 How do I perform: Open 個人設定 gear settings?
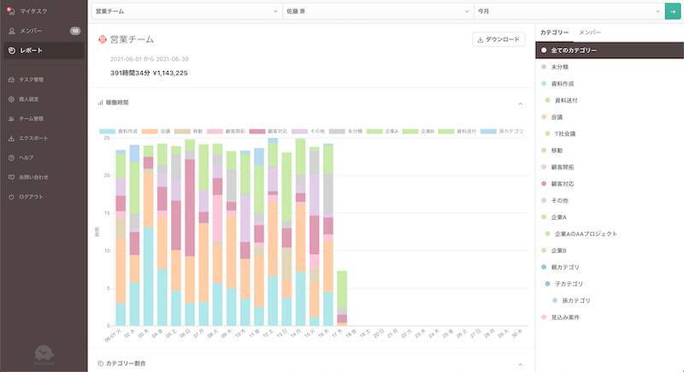[11, 99]
